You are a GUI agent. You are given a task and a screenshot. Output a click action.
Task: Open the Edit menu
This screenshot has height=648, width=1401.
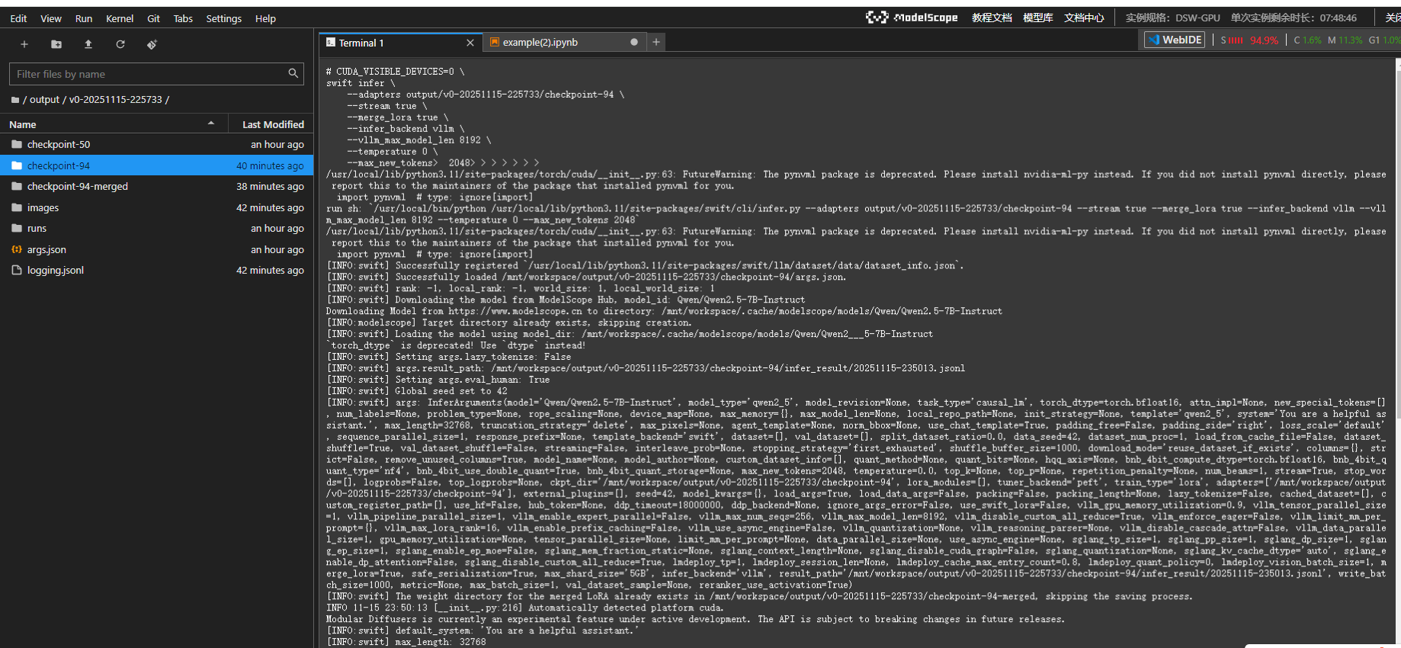18,18
